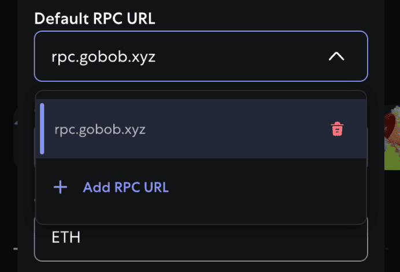Delete the rpc.gobob.xyz entry with the trash icon
The height and width of the screenshot is (272, 400).
click(x=337, y=129)
